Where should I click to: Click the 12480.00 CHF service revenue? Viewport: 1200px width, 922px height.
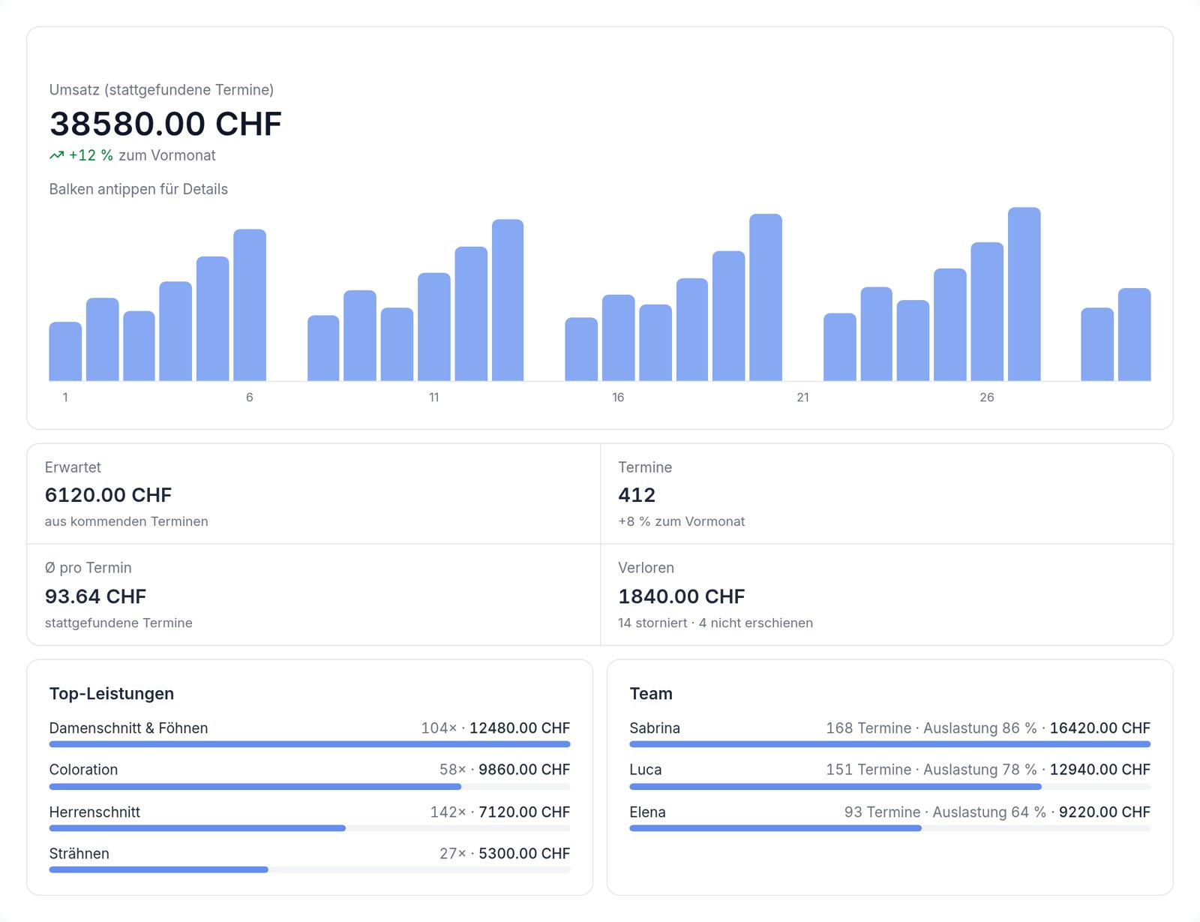pos(520,728)
